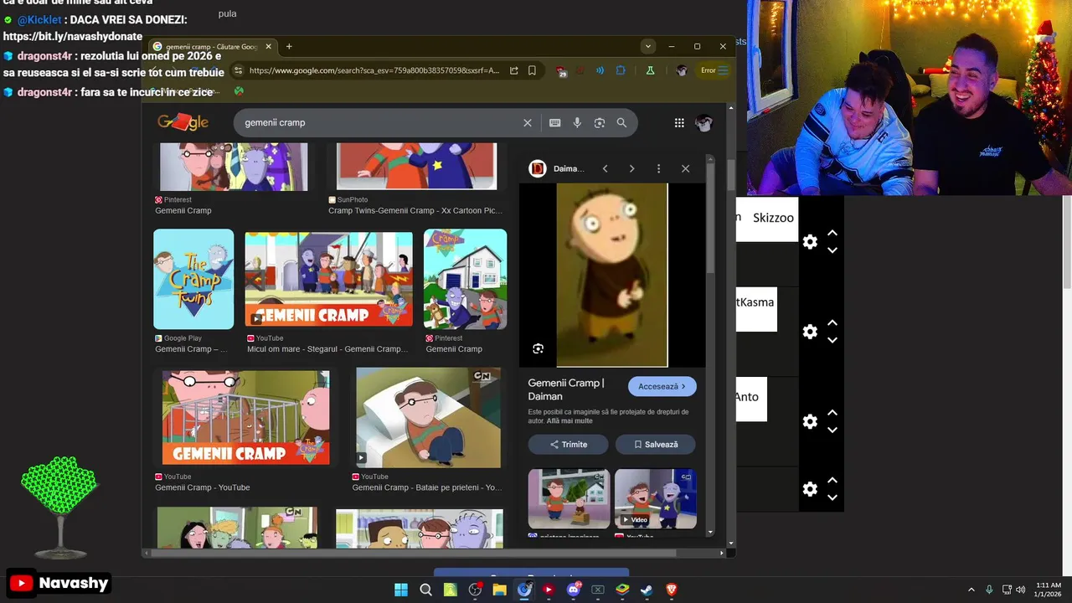Open Discord from the taskbar
The width and height of the screenshot is (1072, 603).
tap(574, 590)
